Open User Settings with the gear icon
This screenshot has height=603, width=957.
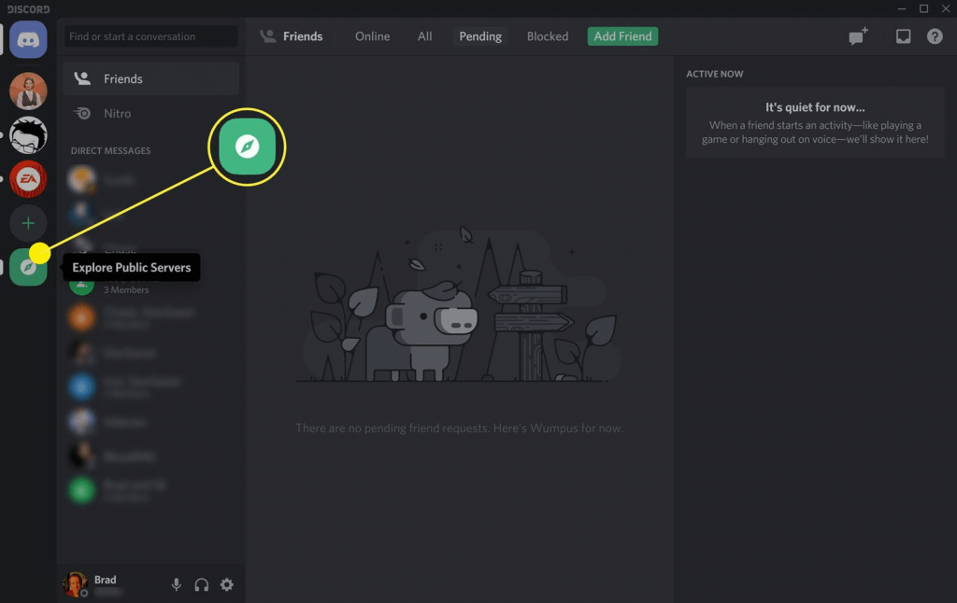point(226,584)
